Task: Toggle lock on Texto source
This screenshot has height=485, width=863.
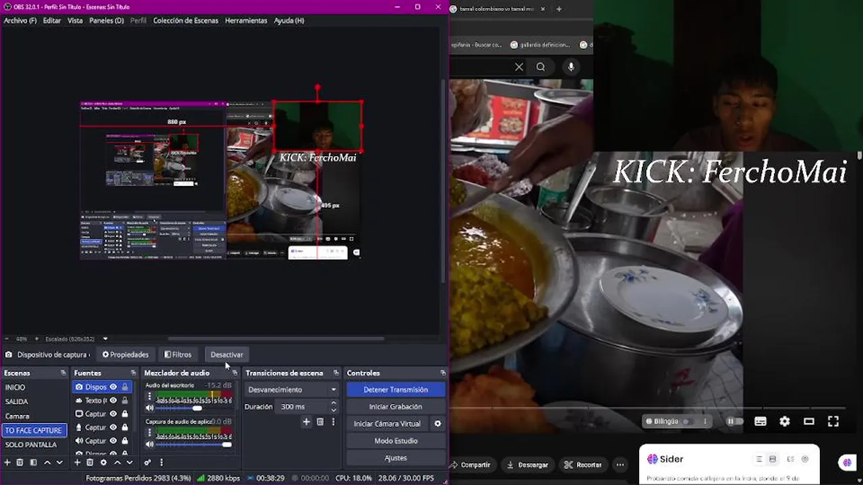Action: coord(125,400)
